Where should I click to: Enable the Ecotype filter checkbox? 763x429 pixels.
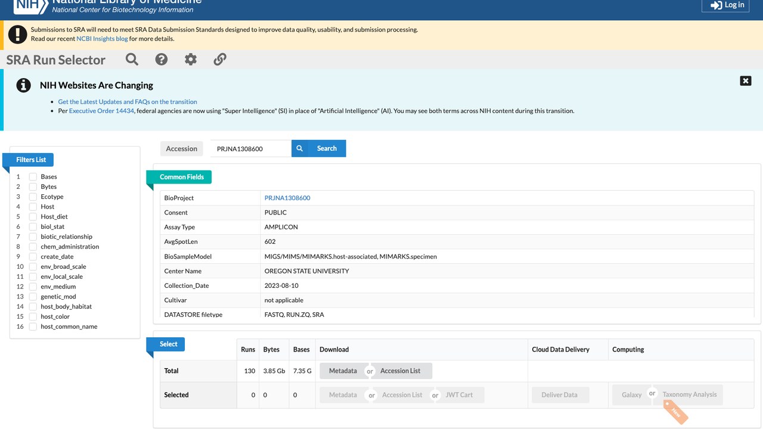pos(33,197)
